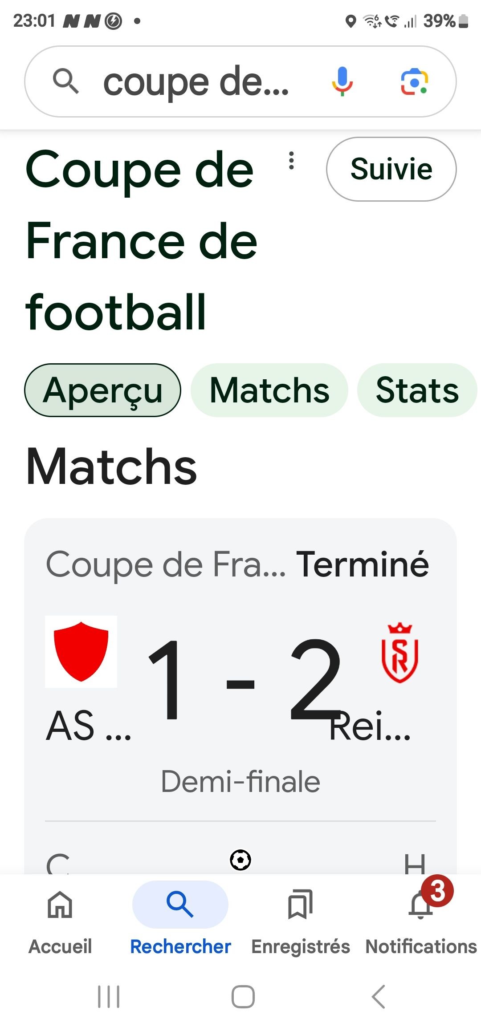This screenshot has height=1031, width=481.
Task: Open Google Lens camera search
Action: tap(414, 81)
